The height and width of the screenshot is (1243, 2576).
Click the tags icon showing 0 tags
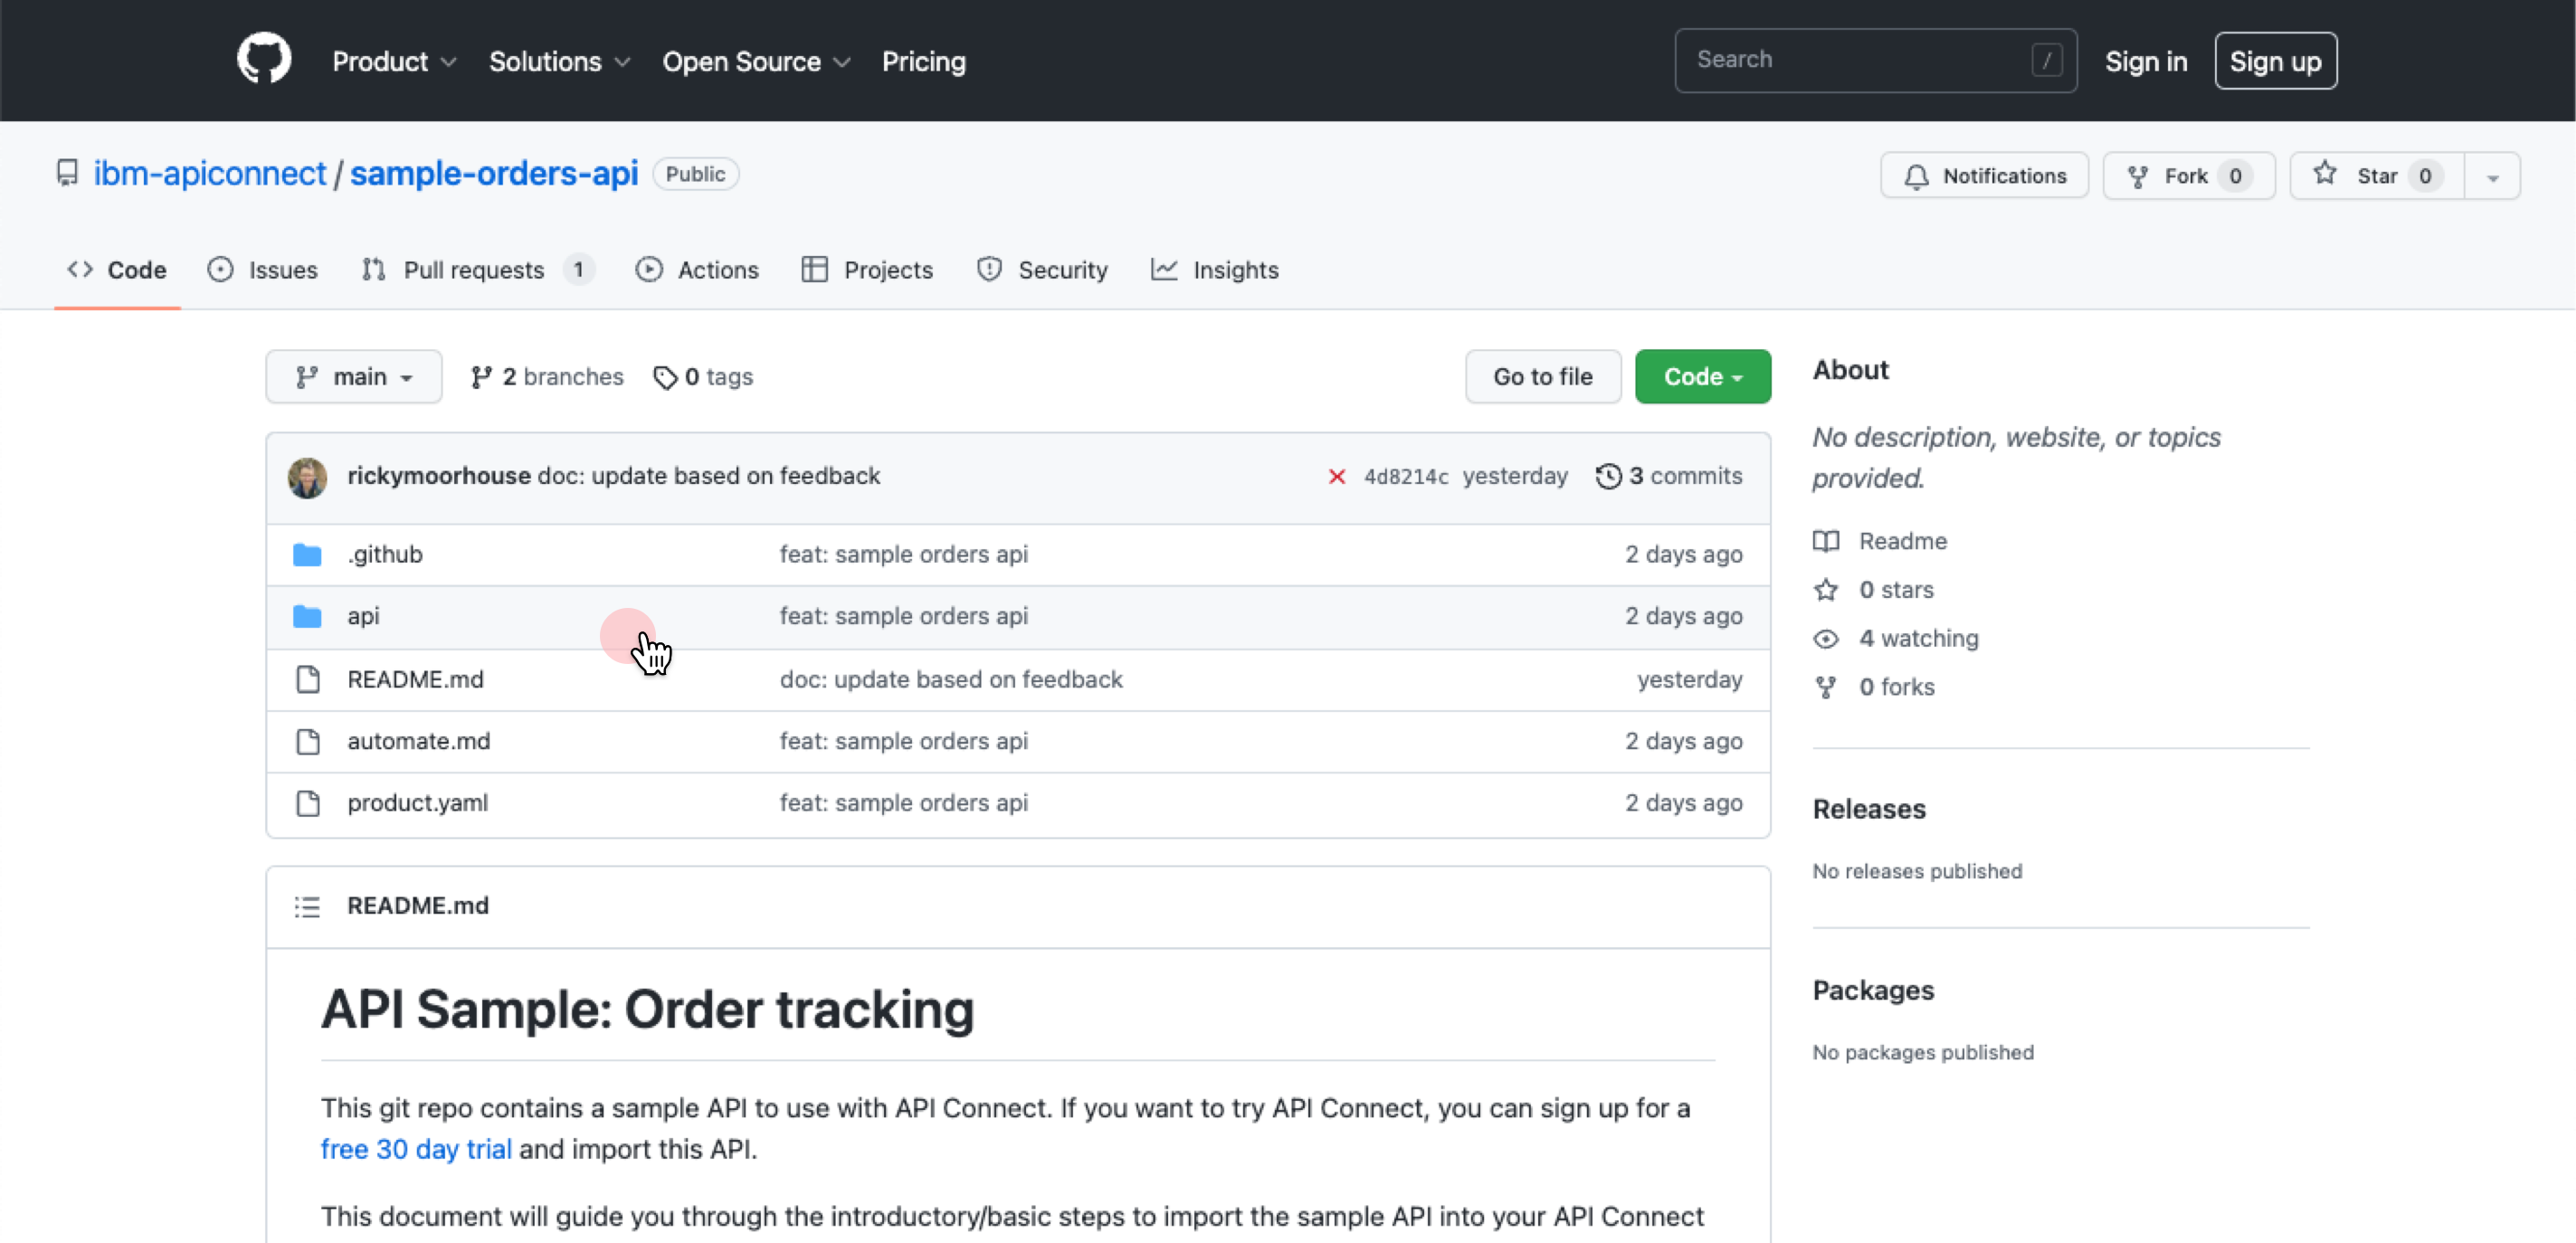tap(665, 377)
